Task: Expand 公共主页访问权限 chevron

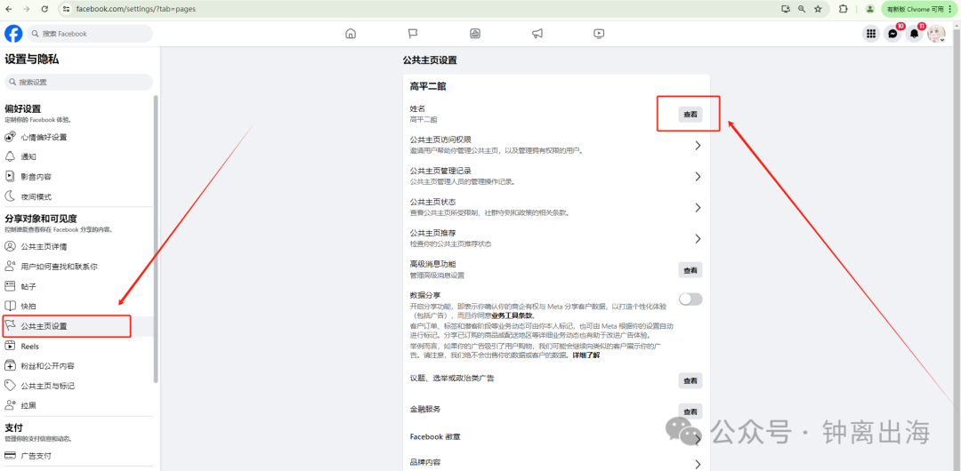Action: pyautogui.click(x=698, y=146)
